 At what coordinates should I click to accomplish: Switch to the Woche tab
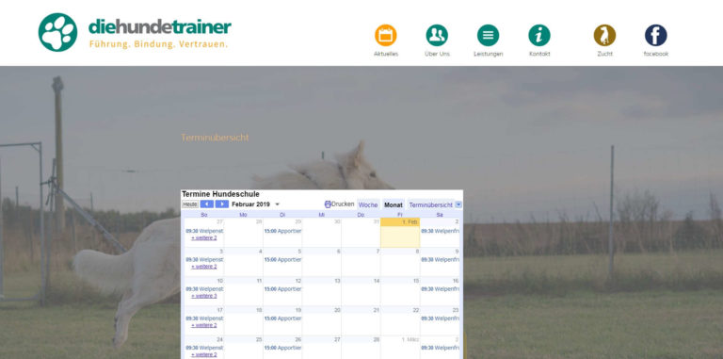(368, 204)
